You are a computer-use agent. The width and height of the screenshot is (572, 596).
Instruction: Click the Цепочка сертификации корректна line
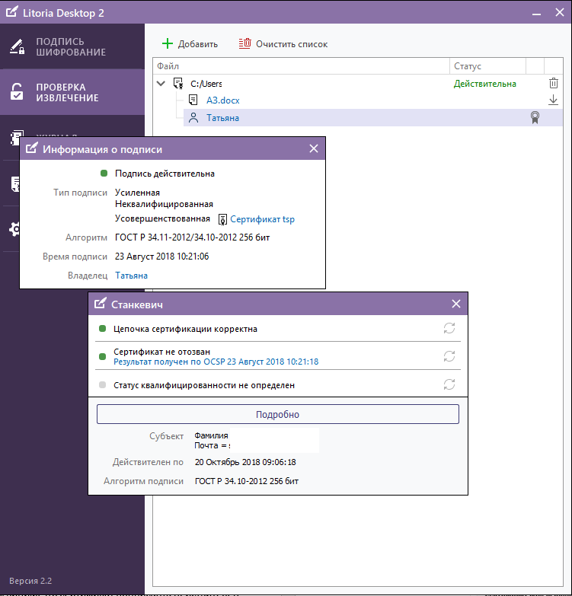[185, 329]
